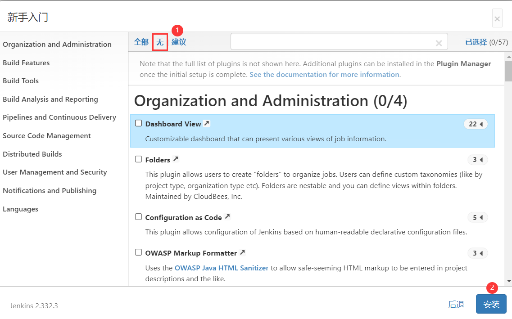Open Configuration as Code external link icon

click(227, 217)
